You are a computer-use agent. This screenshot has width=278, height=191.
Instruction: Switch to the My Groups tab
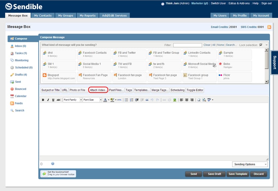click(x=66, y=16)
